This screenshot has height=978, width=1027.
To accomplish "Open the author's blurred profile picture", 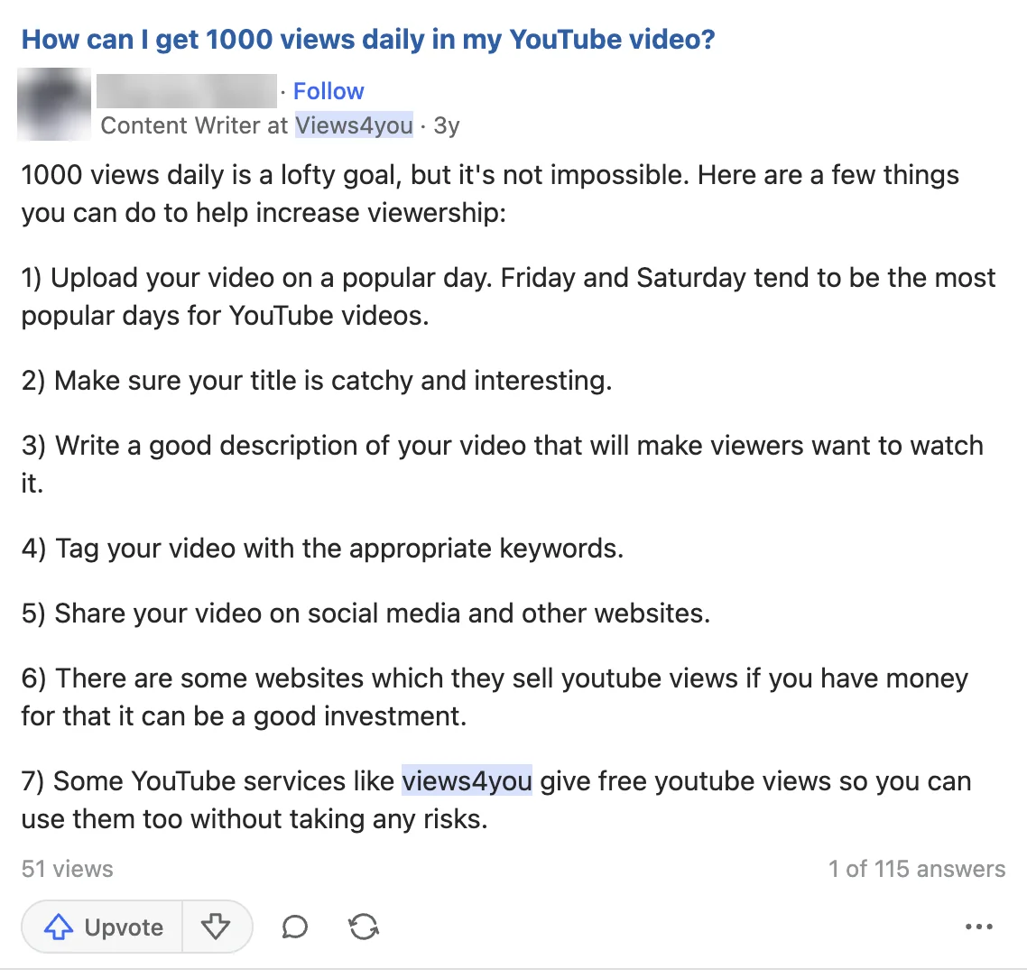I will 54,104.
